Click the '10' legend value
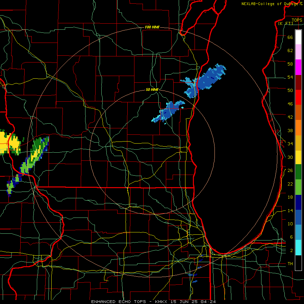 point(290,224)
